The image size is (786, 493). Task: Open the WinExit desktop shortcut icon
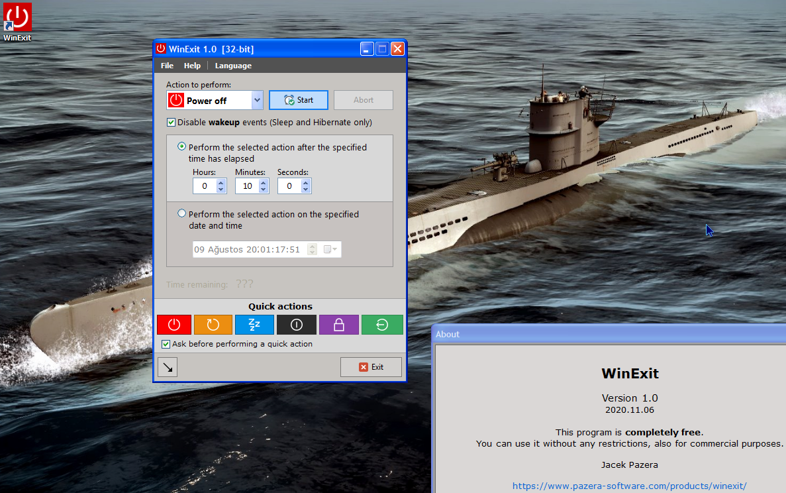pos(17,22)
